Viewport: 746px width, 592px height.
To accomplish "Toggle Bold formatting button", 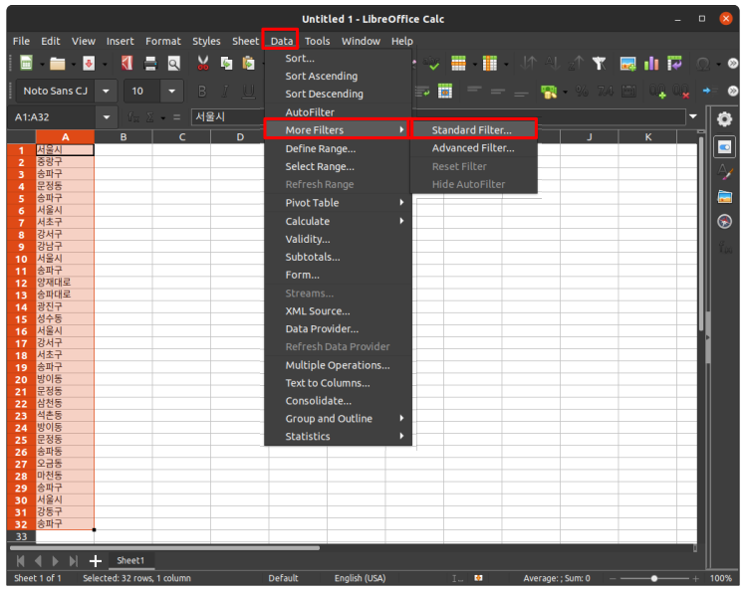I will (202, 91).
